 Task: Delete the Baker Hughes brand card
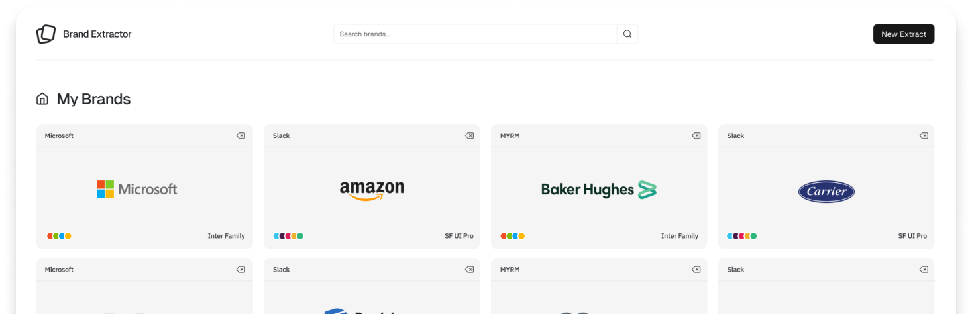pos(696,136)
